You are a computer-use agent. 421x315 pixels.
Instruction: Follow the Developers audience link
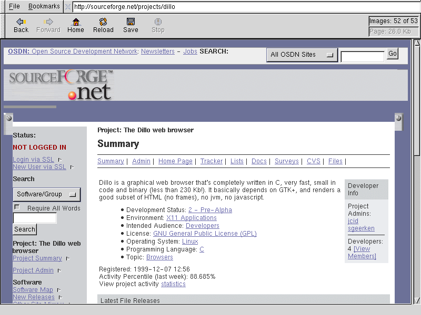[203, 226]
